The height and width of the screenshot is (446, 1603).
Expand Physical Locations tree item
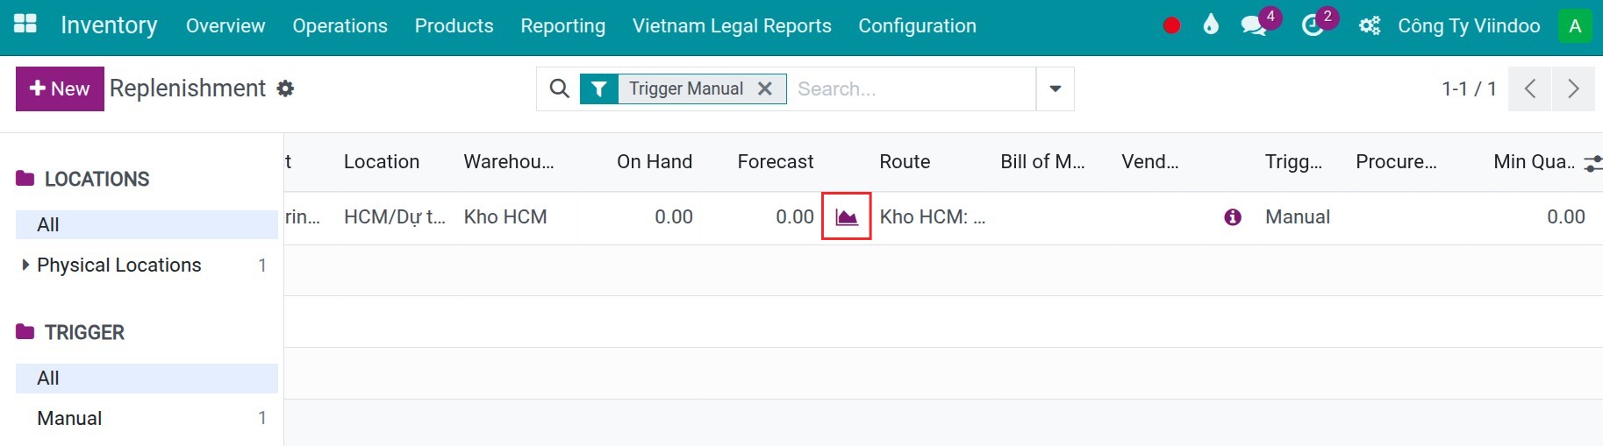pyautogui.click(x=25, y=265)
